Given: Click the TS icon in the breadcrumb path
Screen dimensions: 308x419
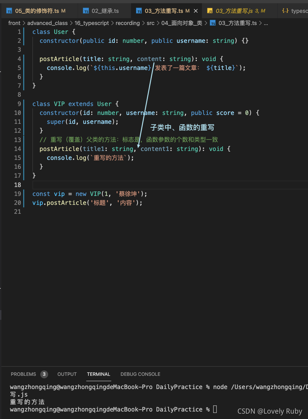Looking at the screenshot, I should [x=213, y=23].
